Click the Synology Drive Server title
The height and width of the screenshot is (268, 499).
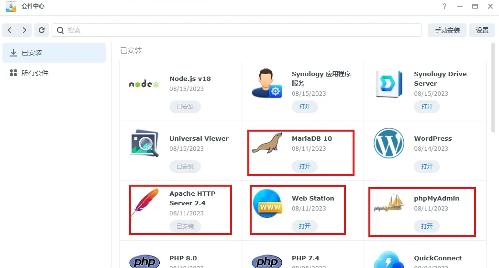(x=440, y=78)
